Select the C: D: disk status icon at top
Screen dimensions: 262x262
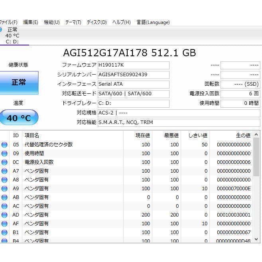point(1,30)
